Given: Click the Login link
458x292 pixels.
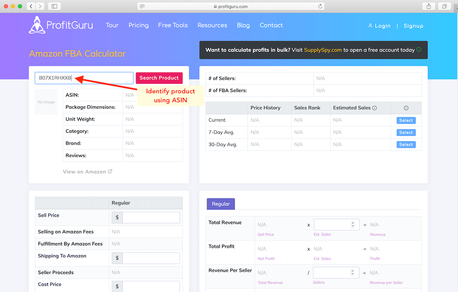Looking at the screenshot, I should [382, 26].
